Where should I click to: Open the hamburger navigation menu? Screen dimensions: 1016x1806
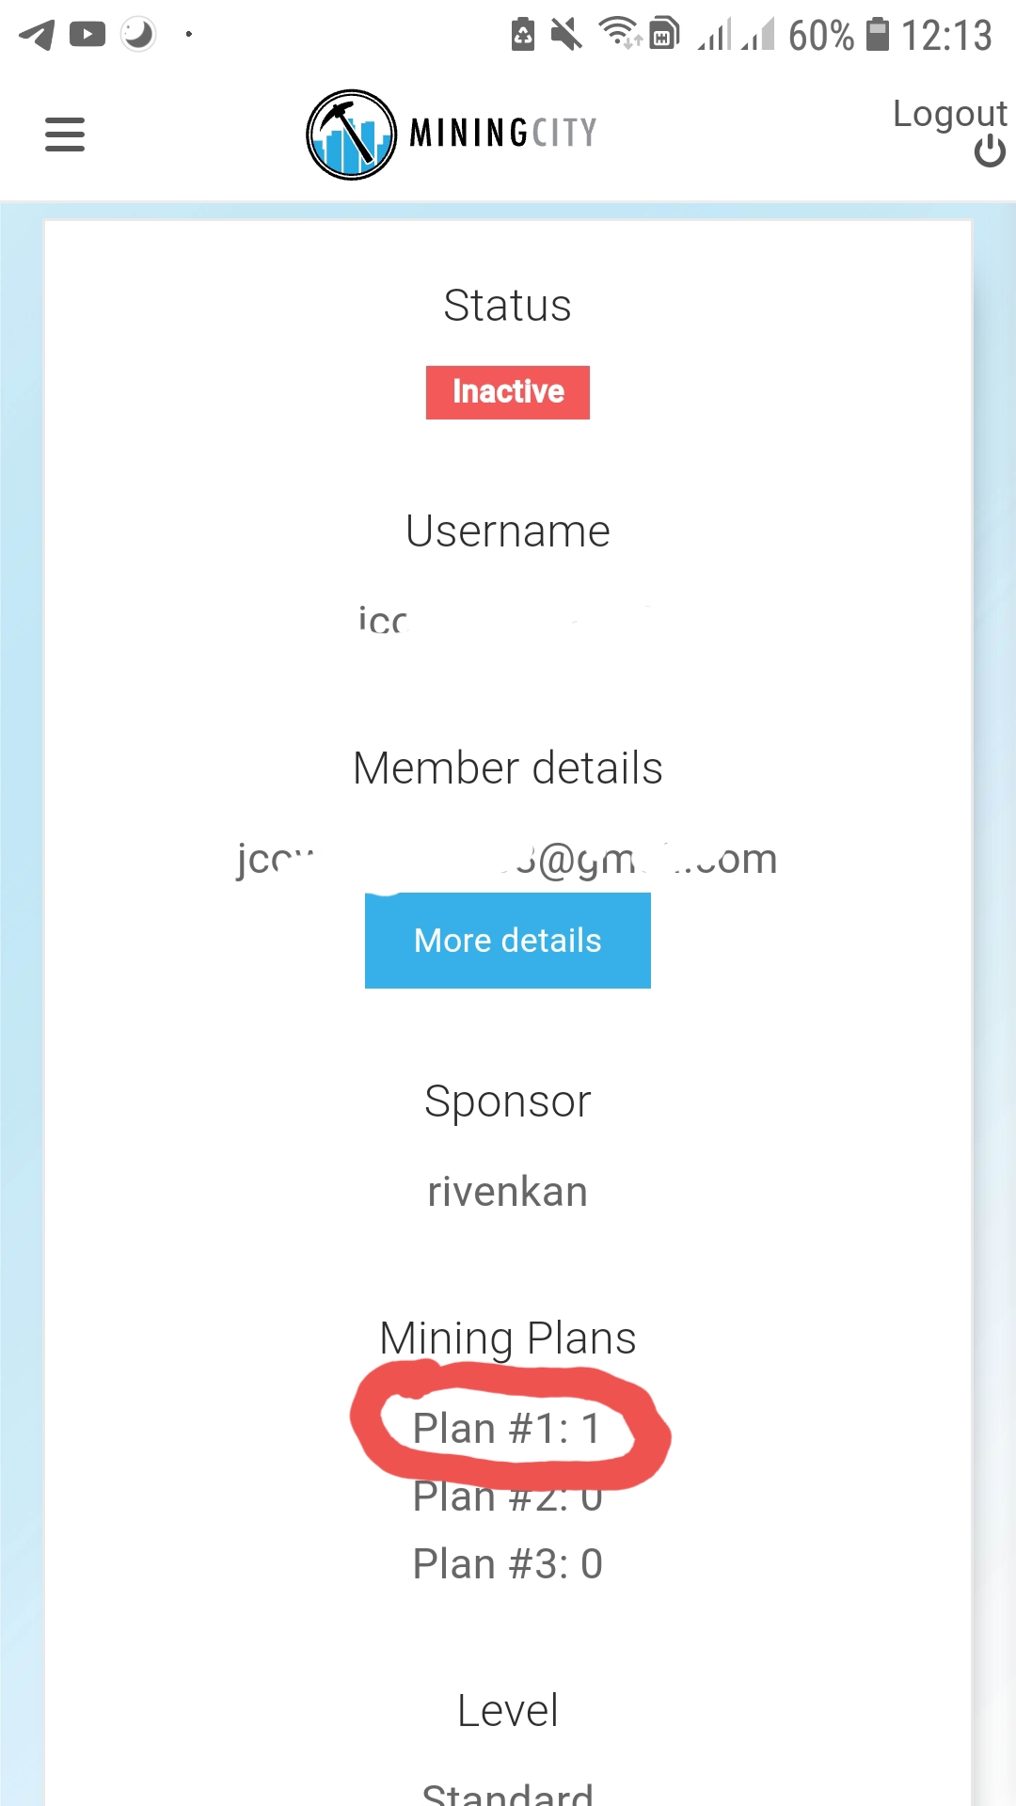click(65, 135)
